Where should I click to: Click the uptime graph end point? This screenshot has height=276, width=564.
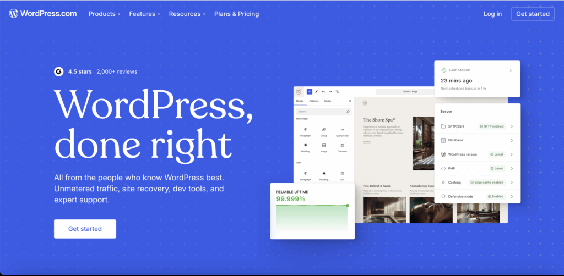[348, 205]
